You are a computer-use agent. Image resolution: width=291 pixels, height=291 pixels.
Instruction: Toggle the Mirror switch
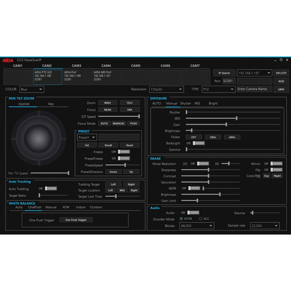276,163
